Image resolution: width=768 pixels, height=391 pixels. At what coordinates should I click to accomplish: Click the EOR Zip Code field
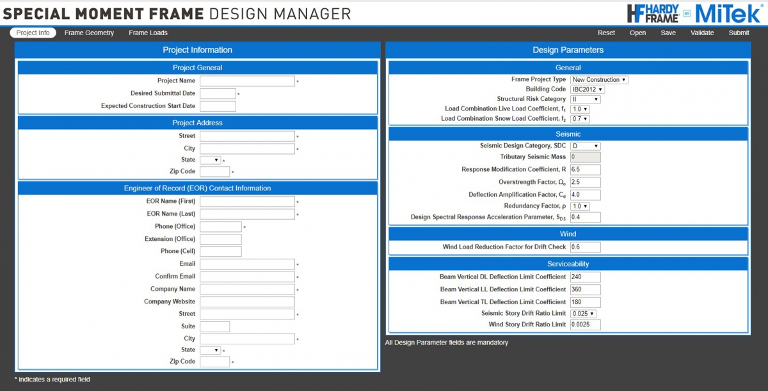pyautogui.click(x=214, y=362)
